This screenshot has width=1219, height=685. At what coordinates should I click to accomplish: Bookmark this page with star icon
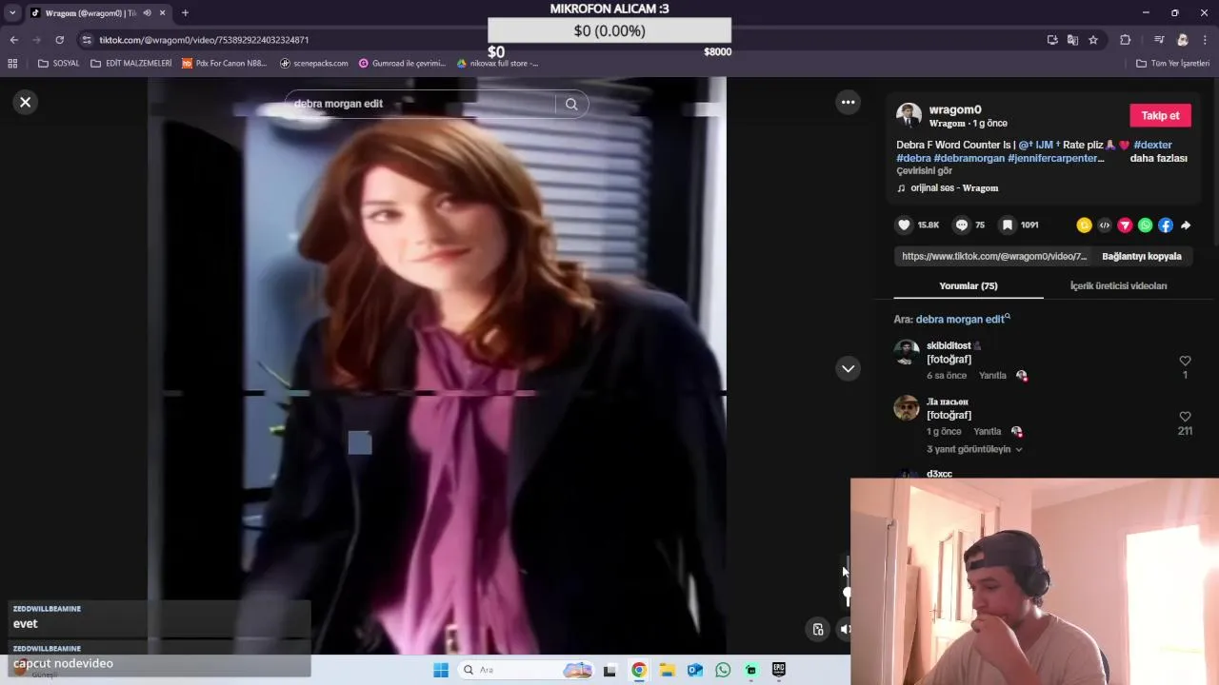(1093, 40)
